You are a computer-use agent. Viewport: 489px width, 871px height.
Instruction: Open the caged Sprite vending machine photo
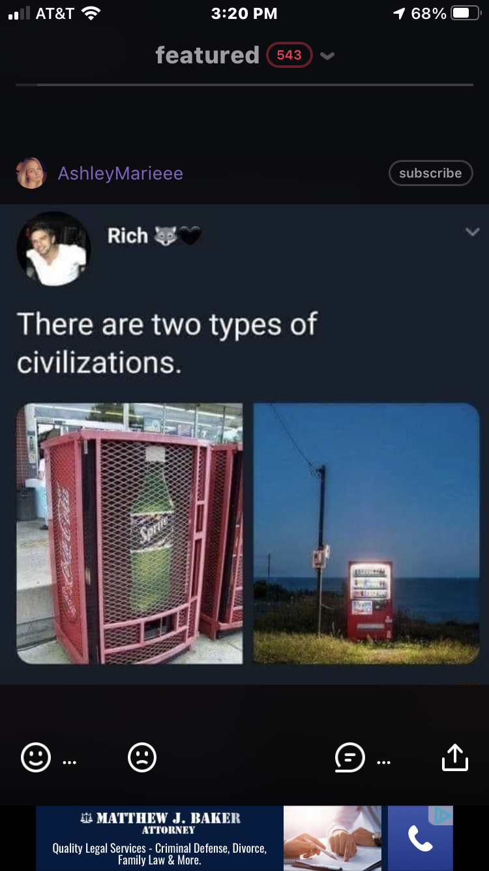[130, 533]
